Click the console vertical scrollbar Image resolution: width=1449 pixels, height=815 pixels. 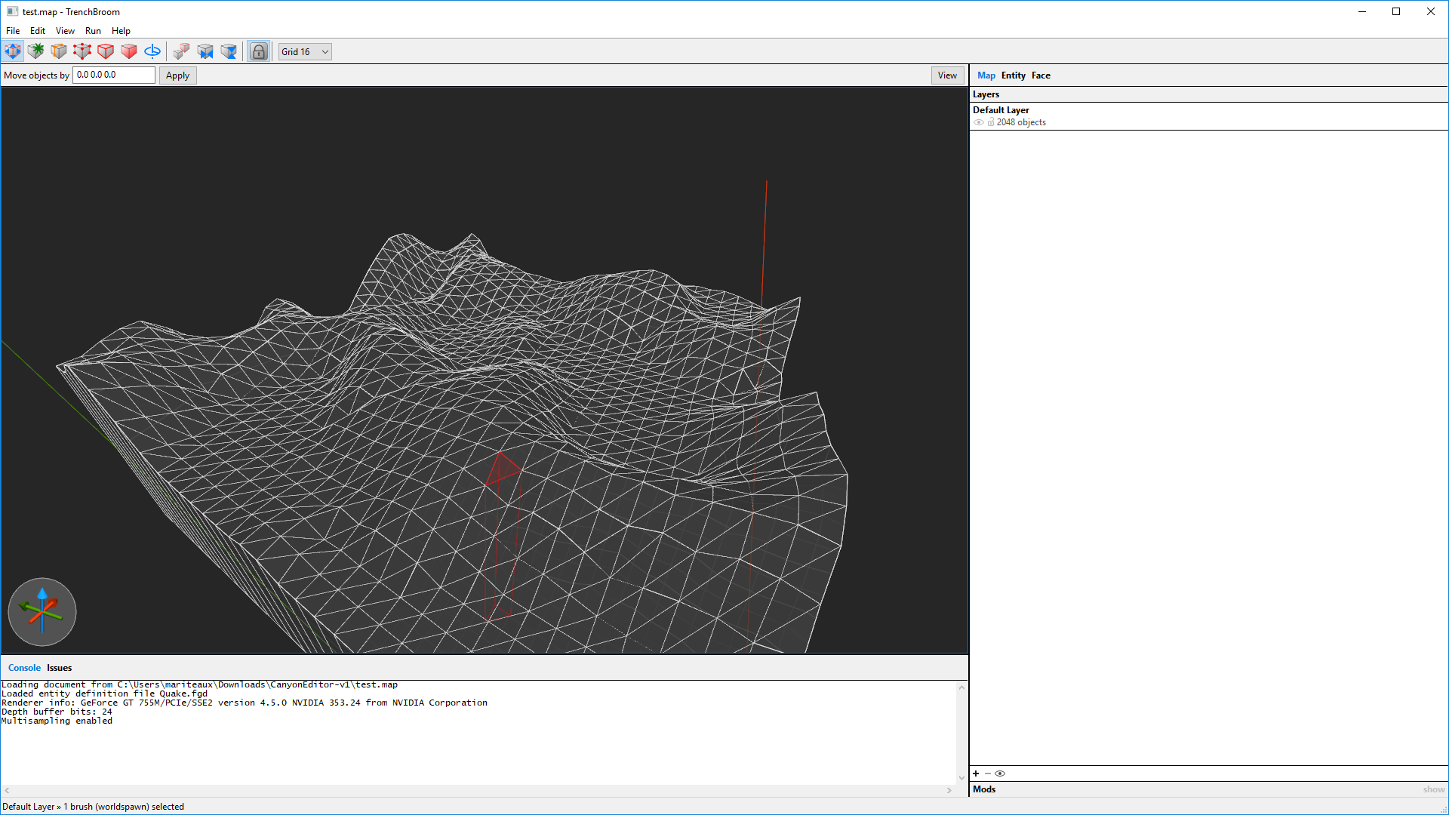961,732
